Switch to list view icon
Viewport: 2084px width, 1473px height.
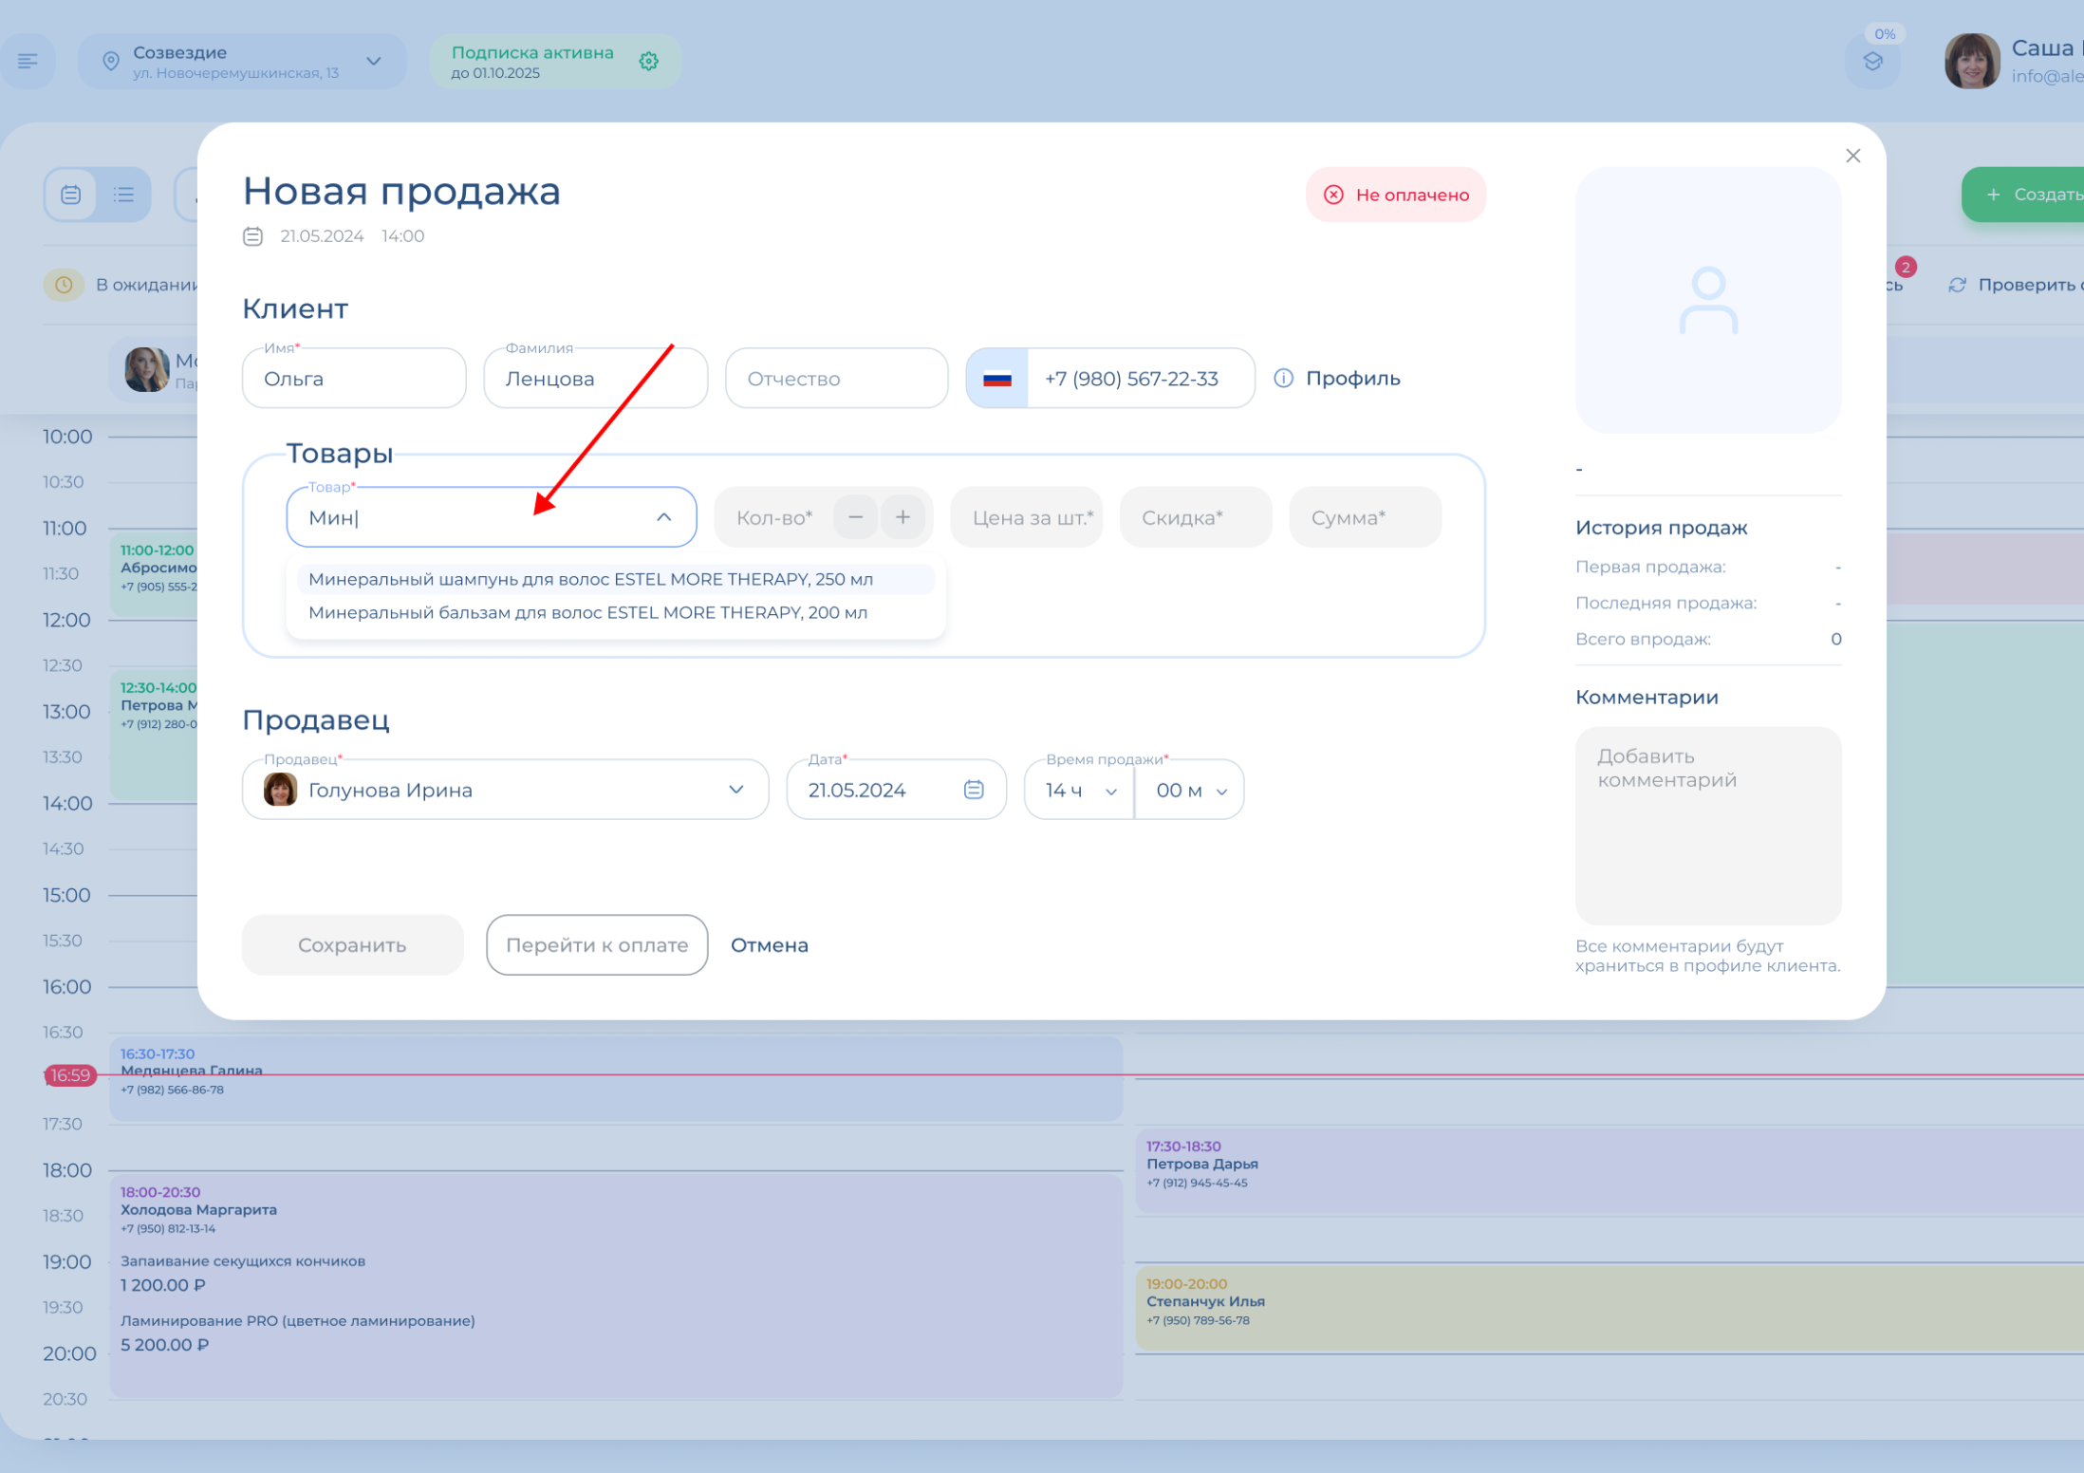(x=123, y=195)
